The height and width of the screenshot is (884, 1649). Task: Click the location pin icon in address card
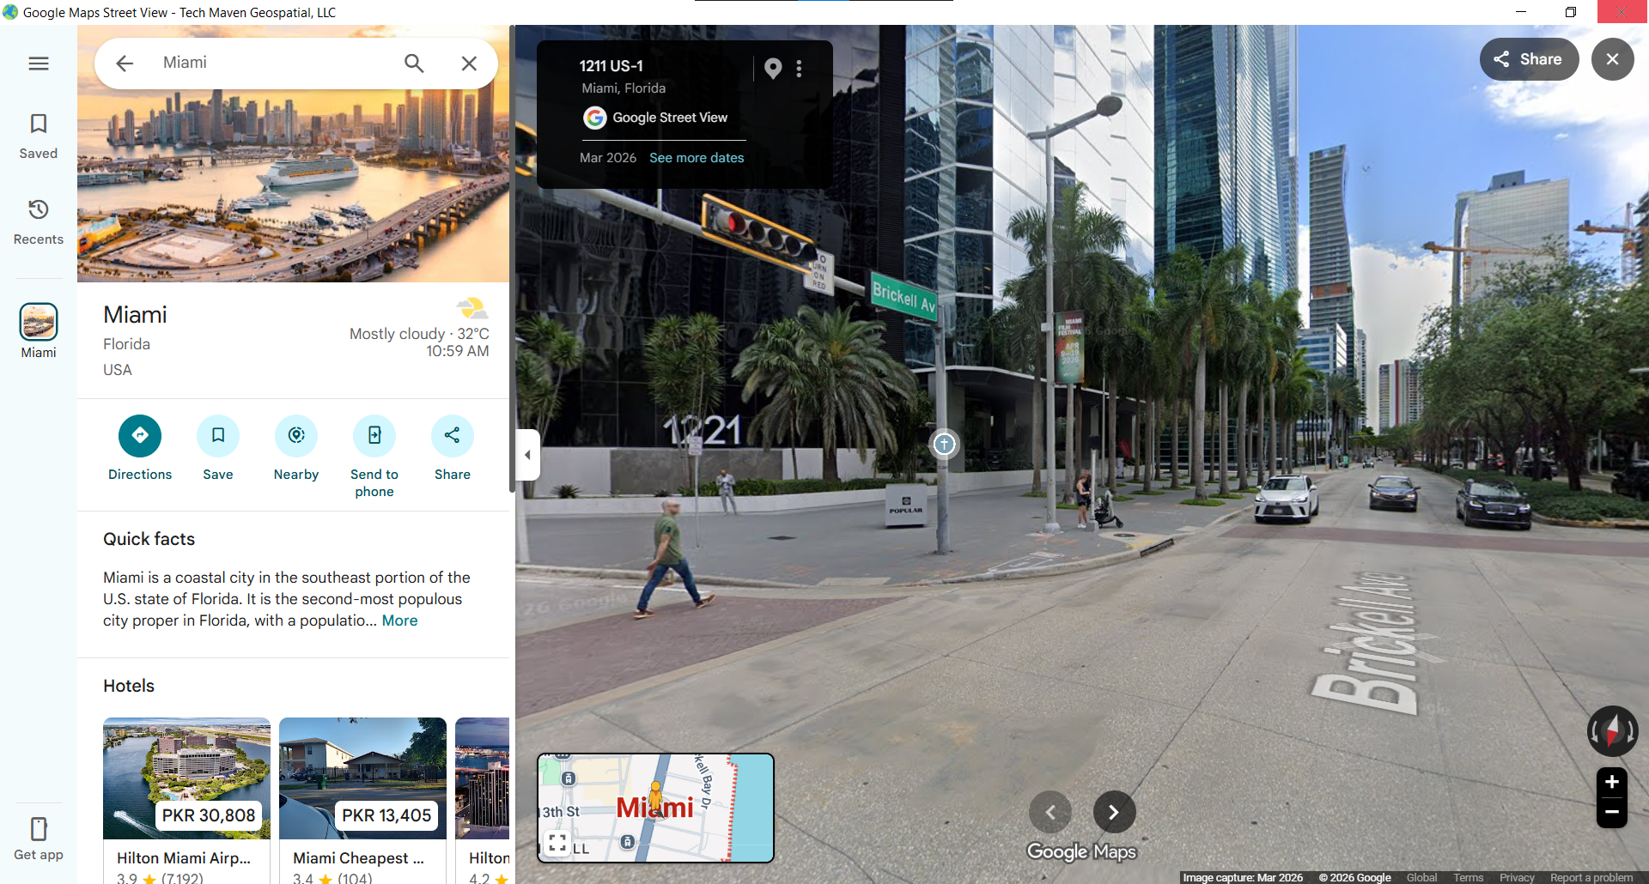[773, 69]
